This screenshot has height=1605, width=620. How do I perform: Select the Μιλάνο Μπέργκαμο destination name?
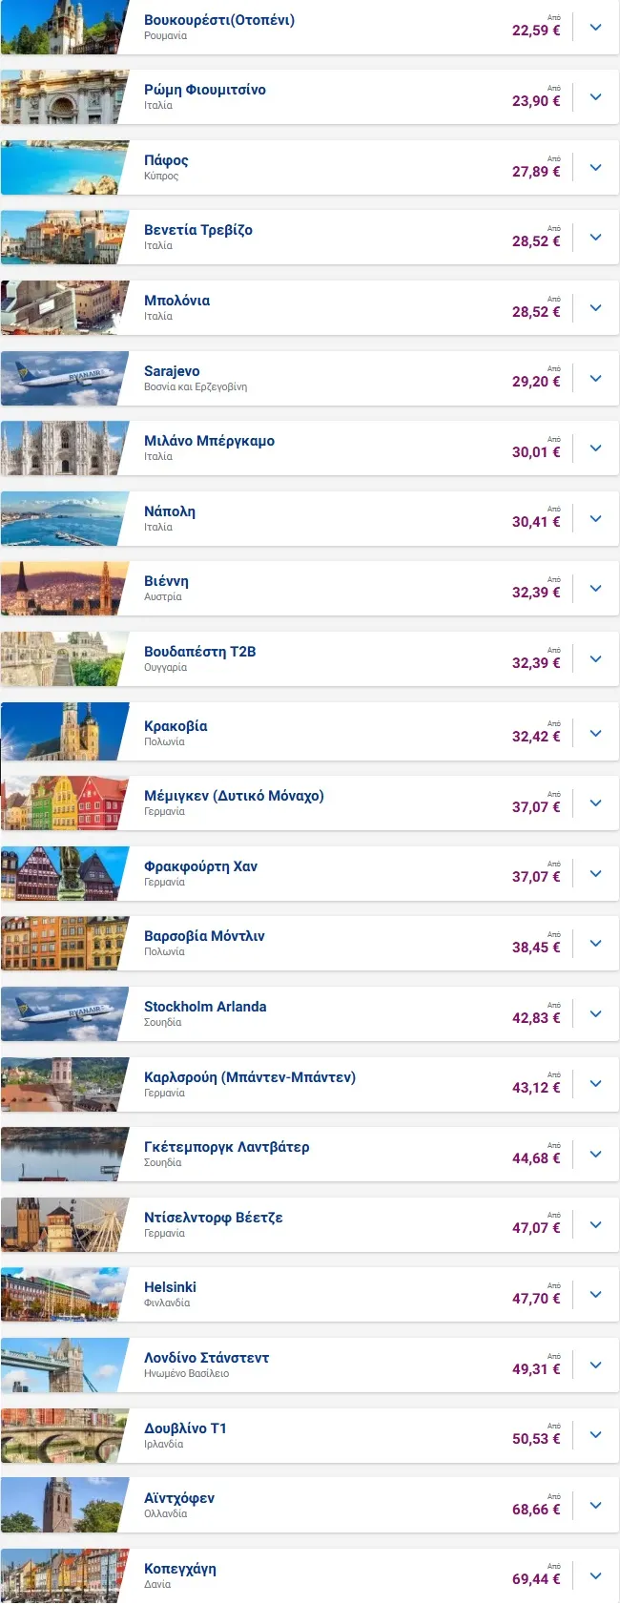pyautogui.click(x=209, y=441)
